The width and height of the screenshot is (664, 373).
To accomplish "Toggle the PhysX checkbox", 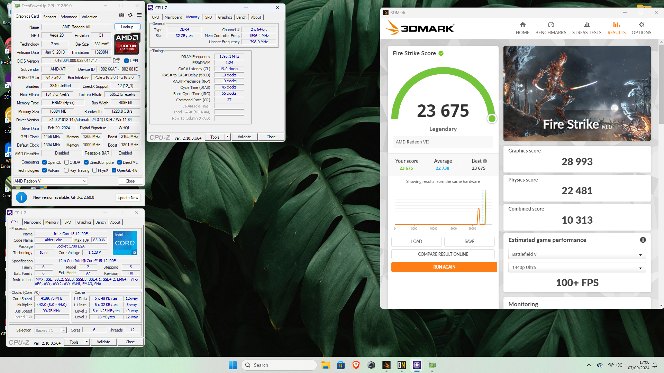I will [94, 170].
